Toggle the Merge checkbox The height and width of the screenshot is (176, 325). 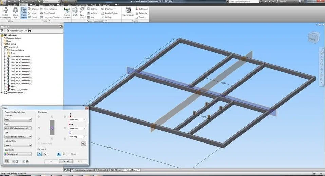tap(70, 154)
